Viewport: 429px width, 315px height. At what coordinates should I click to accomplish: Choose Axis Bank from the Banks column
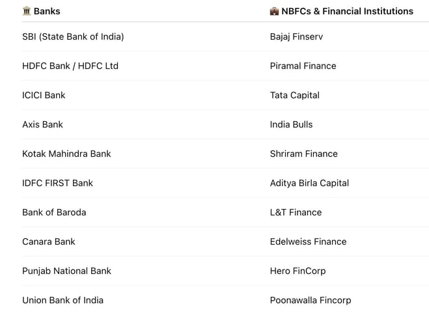[x=43, y=124]
